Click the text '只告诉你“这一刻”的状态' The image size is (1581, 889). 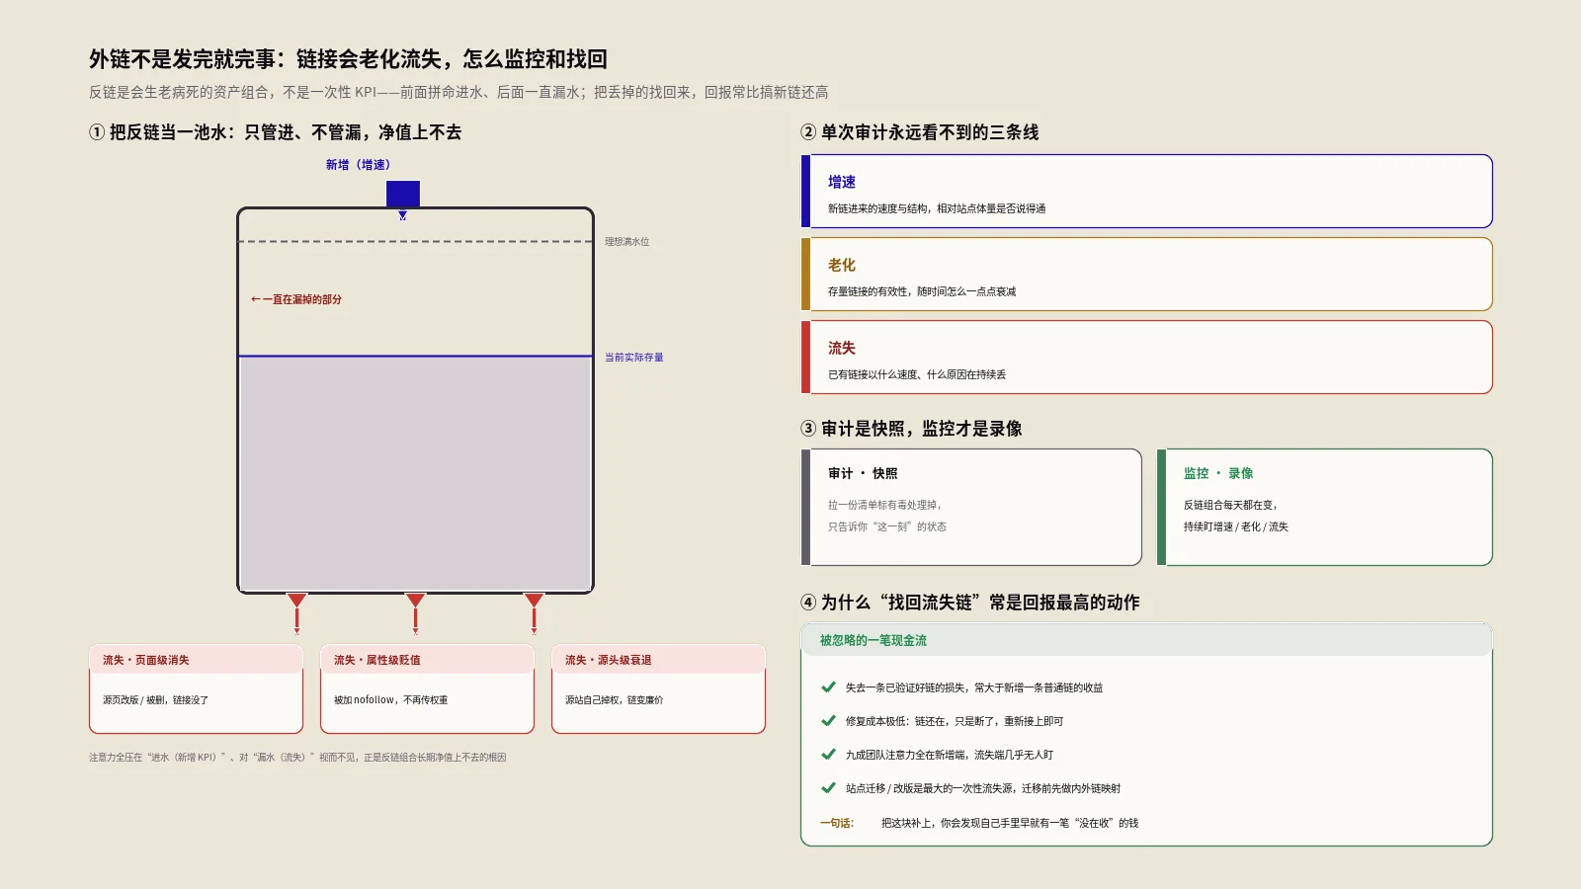click(x=886, y=527)
